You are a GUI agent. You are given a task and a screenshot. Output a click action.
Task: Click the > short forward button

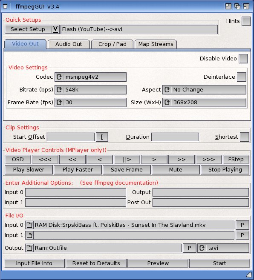(154, 160)
